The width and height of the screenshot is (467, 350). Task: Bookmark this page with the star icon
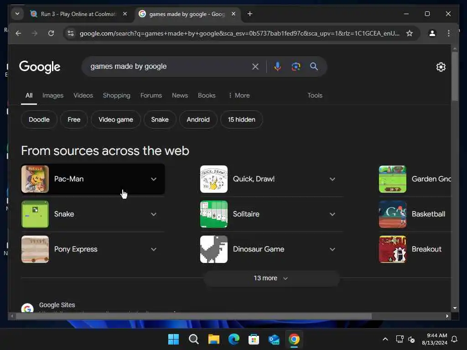410,33
